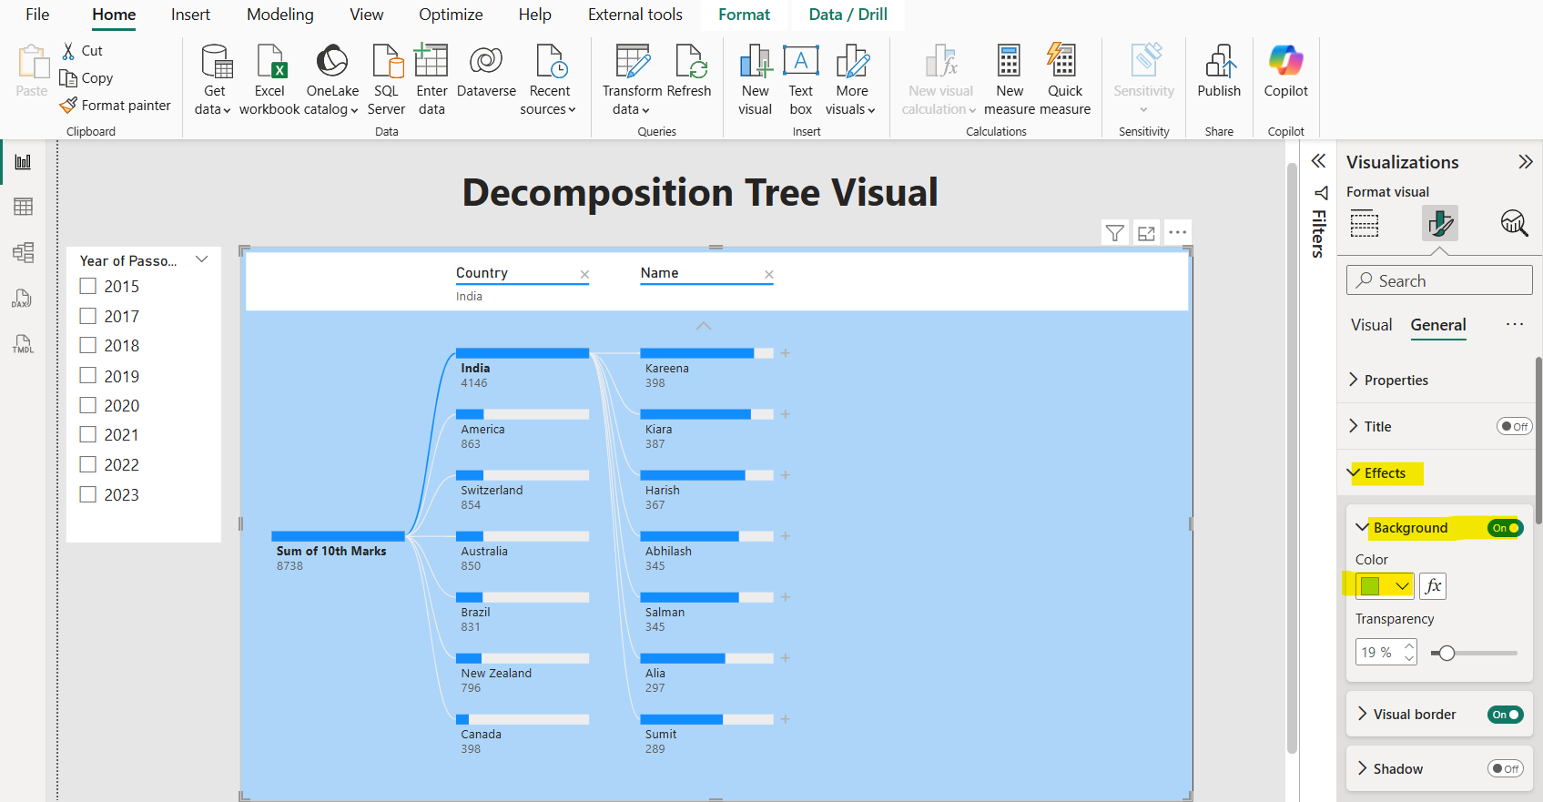Open Focus mode on the visual
1543x802 pixels.
click(x=1146, y=233)
